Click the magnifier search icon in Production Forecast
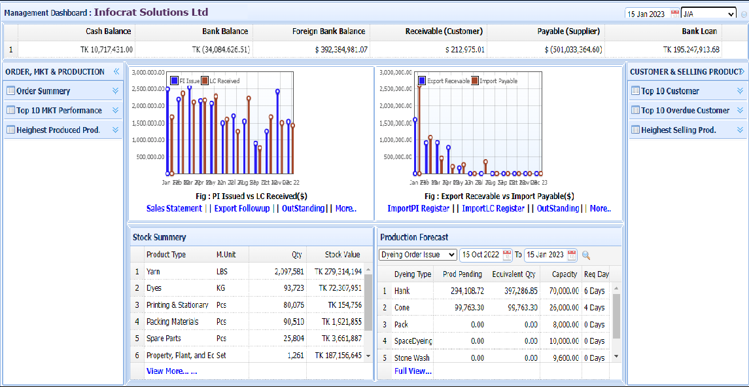The image size is (749, 387). [586, 255]
